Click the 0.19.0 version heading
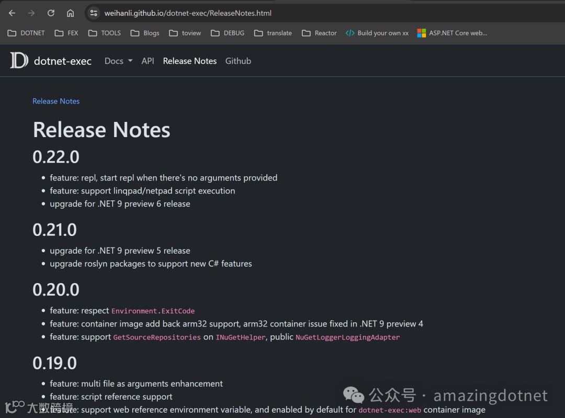The height and width of the screenshot is (418, 565). point(55,363)
